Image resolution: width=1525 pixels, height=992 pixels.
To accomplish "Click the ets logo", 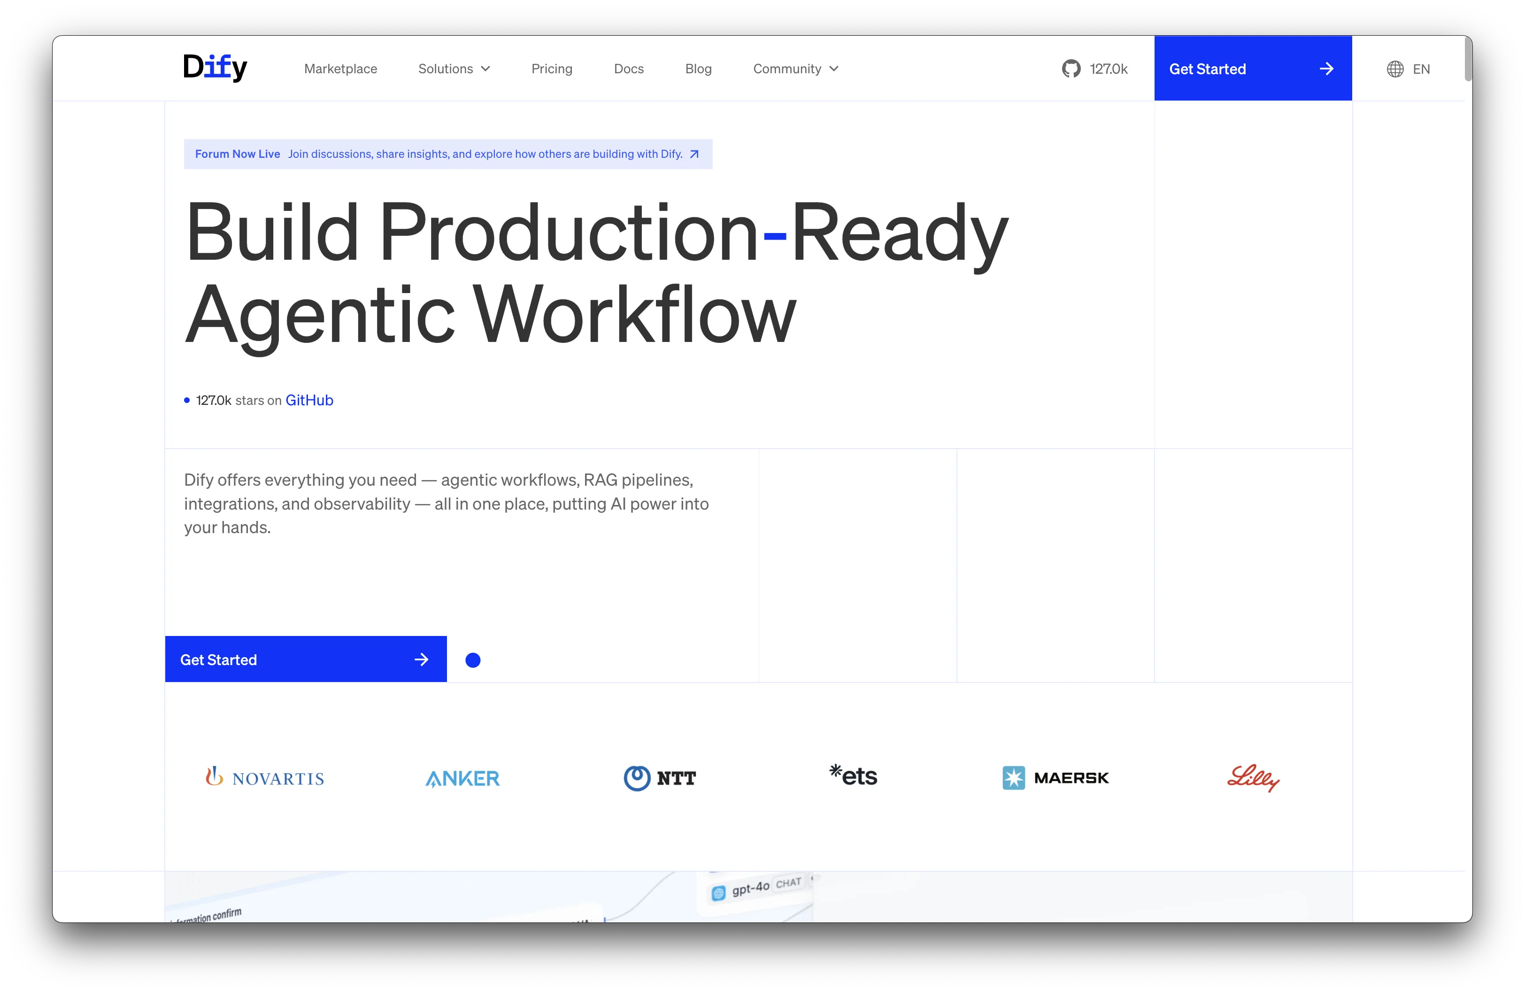I will tap(853, 775).
